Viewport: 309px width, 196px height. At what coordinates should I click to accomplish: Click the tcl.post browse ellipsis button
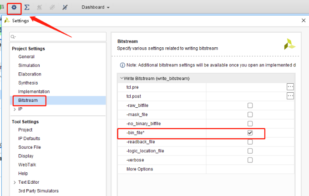pyautogui.click(x=290, y=96)
